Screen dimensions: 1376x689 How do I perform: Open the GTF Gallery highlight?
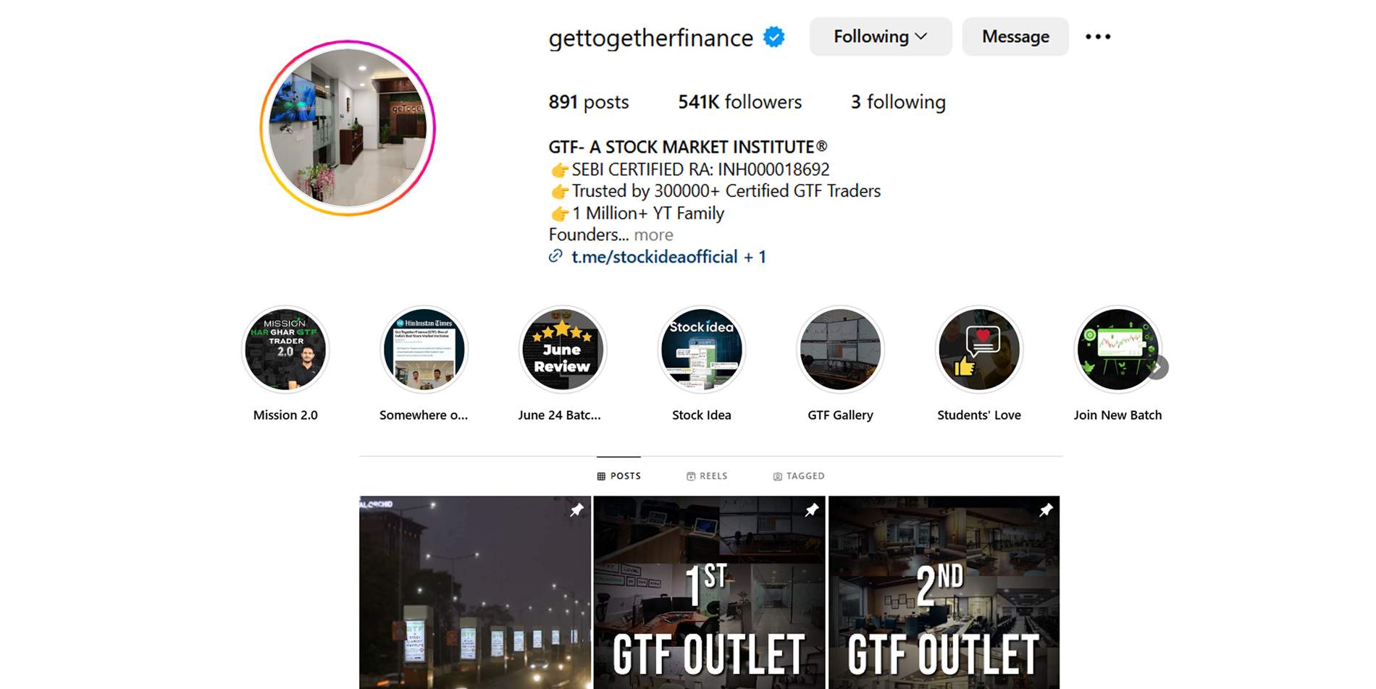pos(840,350)
